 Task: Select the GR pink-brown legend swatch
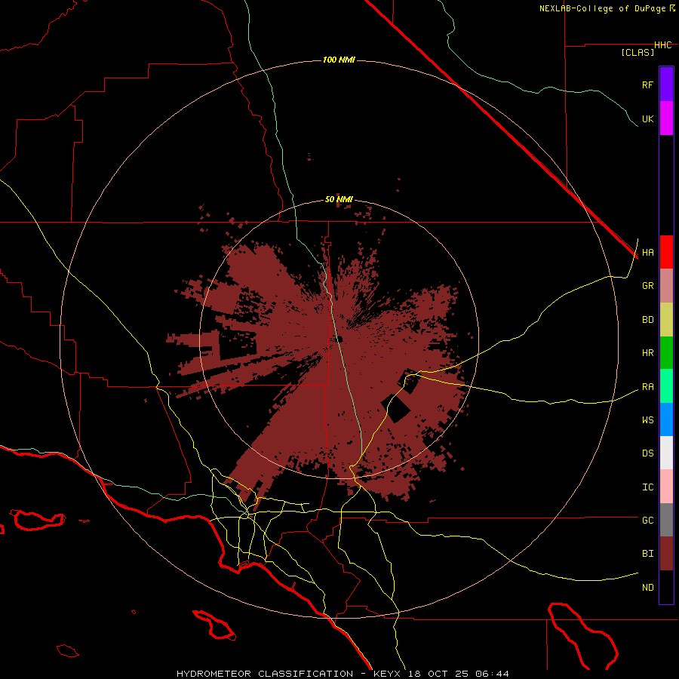pos(666,286)
